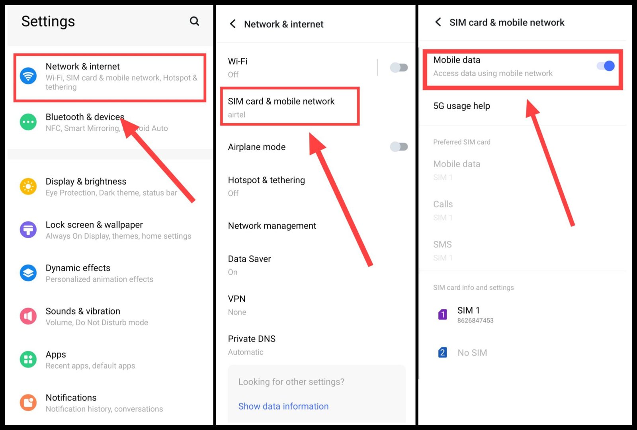Go back from Network & internet screen
Image resolution: width=637 pixels, height=430 pixels.
coord(233,24)
